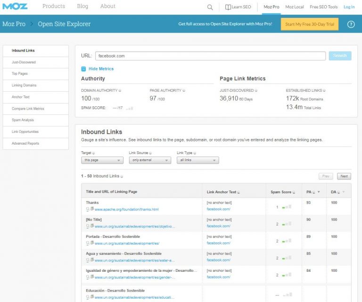The image size is (362, 302).
Task: Click info icon beside Link Anchor Text
Action: pyautogui.click(x=239, y=192)
